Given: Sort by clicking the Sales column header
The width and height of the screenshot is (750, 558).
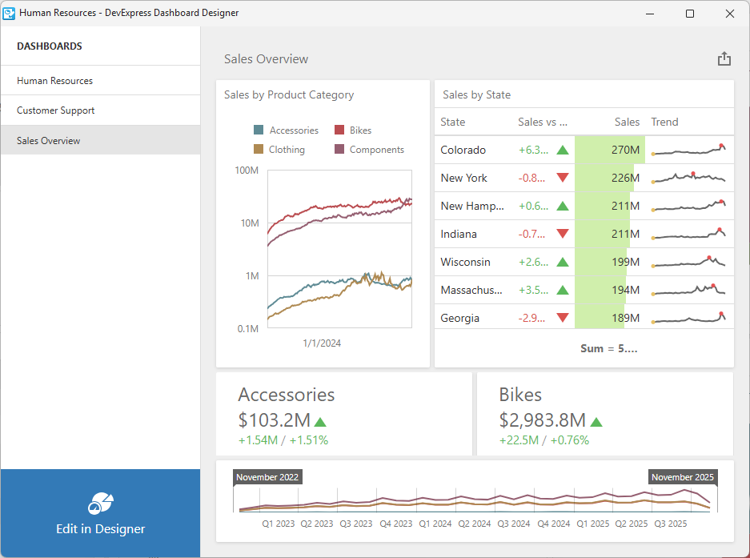Looking at the screenshot, I should [627, 122].
